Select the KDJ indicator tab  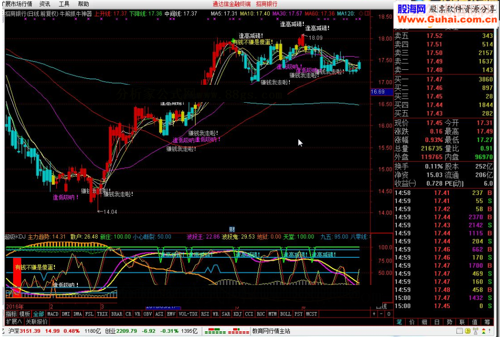coord(237,314)
